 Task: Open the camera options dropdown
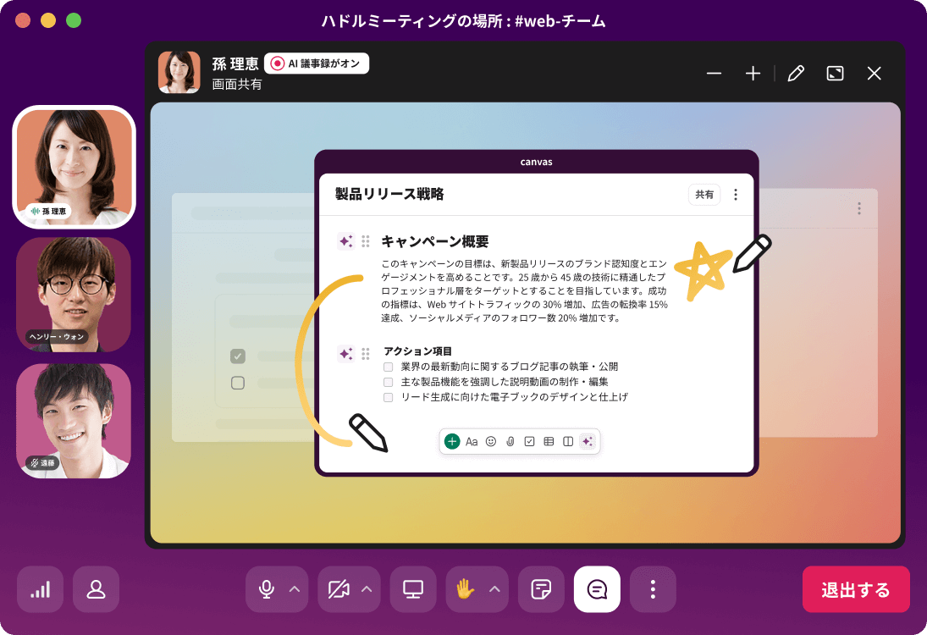pos(366,589)
